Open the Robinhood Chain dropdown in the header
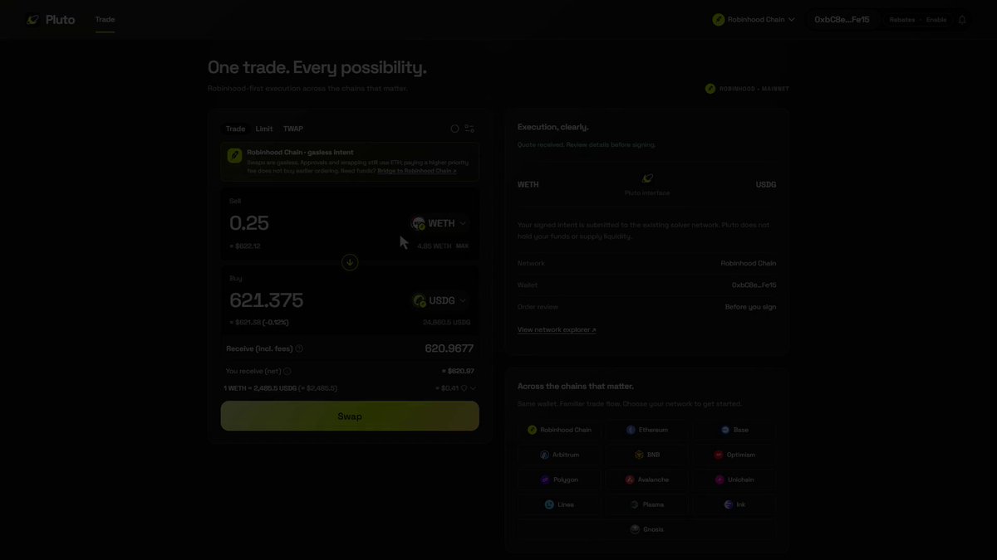This screenshot has height=560, width=997. [754, 19]
